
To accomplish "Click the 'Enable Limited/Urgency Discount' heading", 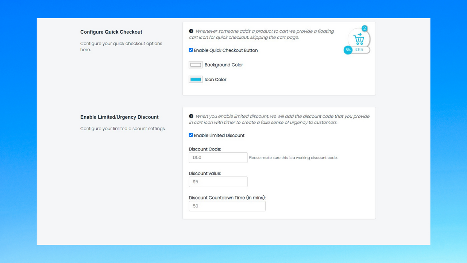I will (x=119, y=117).
